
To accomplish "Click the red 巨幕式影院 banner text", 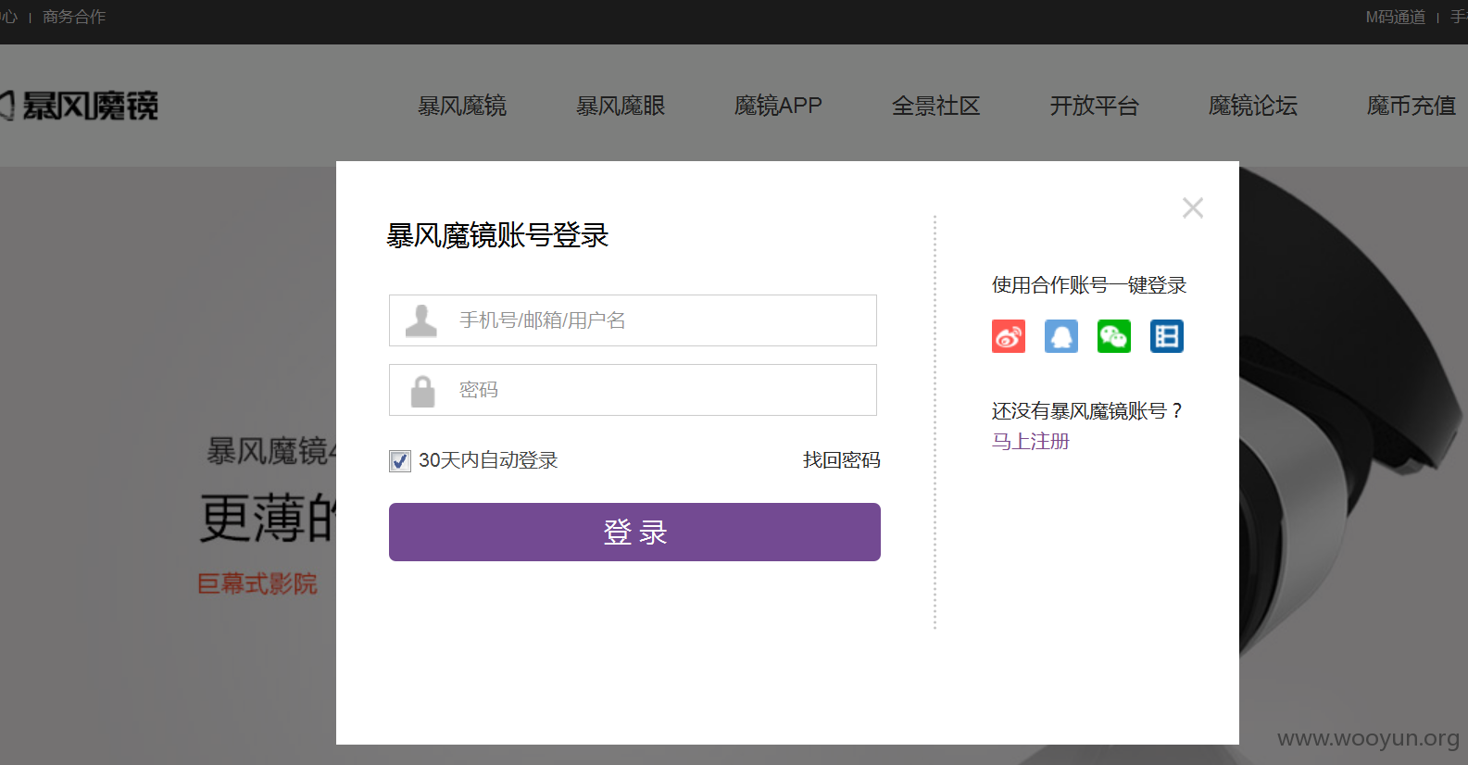I will (257, 583).
